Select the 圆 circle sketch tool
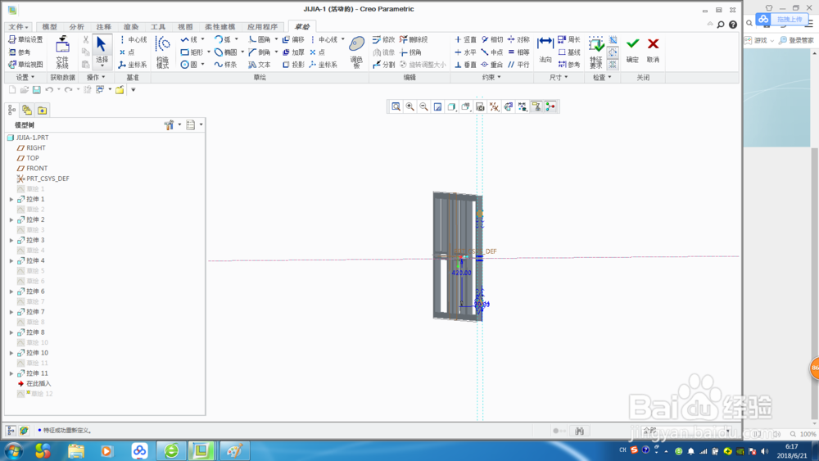 [189, 65]
